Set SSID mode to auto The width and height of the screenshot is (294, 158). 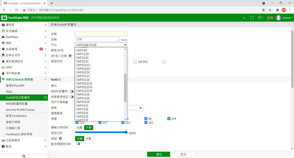click(80, 139)
